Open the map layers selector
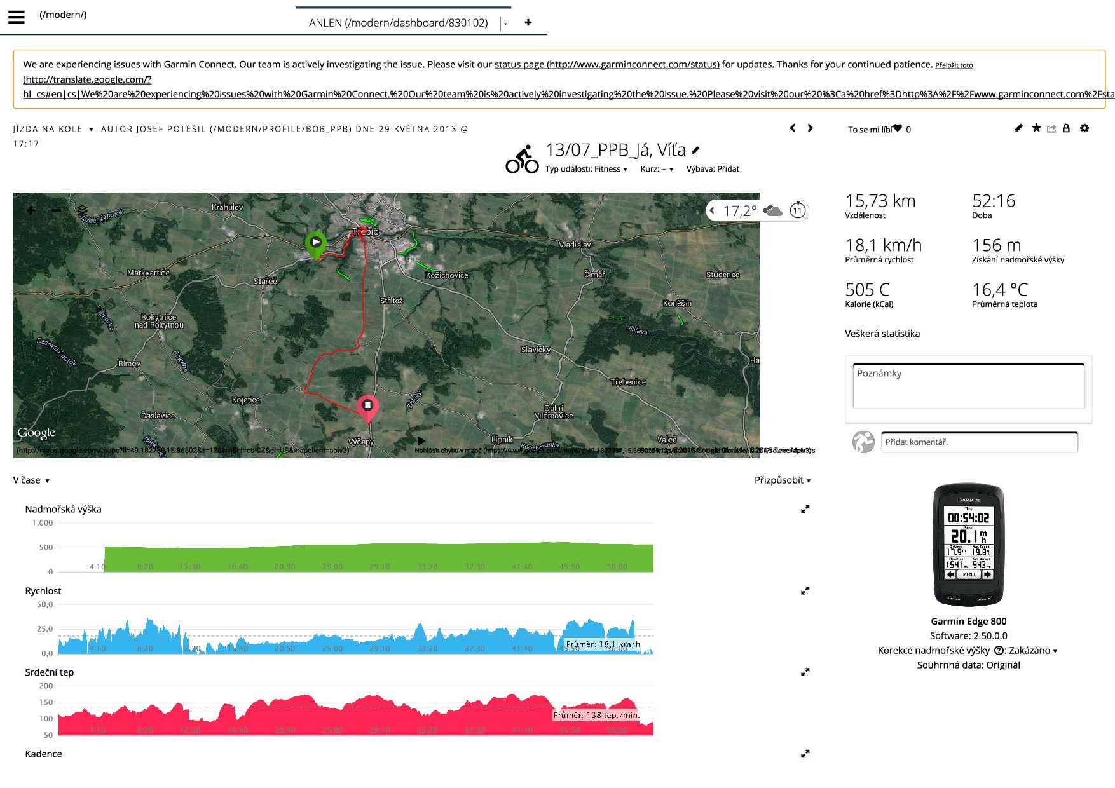 (82, 210)
